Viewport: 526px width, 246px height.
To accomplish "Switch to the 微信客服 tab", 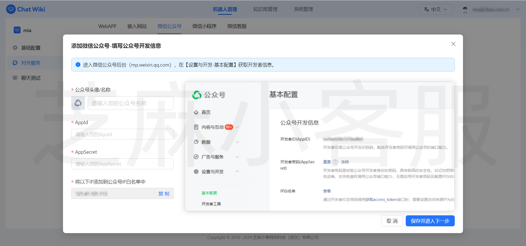I will point(237,26).
